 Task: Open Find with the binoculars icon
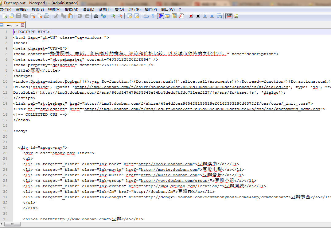click(x=96, y=16)
